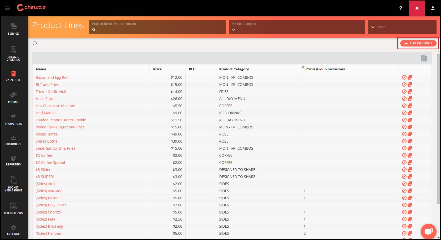Open Settings in sidebar
Image resolution: width=441 pixels, height=240 pixels.
pyautogui.click(x=13, y=230)
